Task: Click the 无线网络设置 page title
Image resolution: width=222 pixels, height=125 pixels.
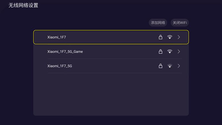Action: pyautogui.click(x=23, y=5)
